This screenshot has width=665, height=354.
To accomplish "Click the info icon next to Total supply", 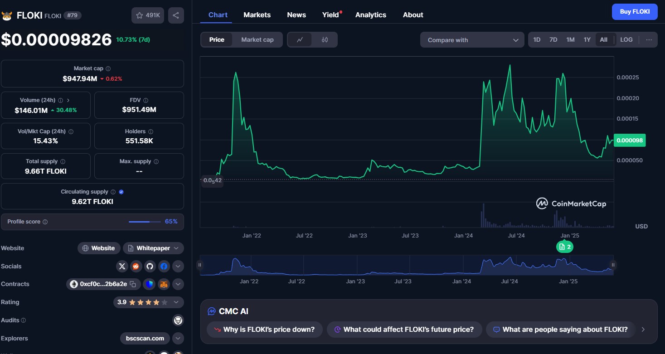I will click(63, 161).
